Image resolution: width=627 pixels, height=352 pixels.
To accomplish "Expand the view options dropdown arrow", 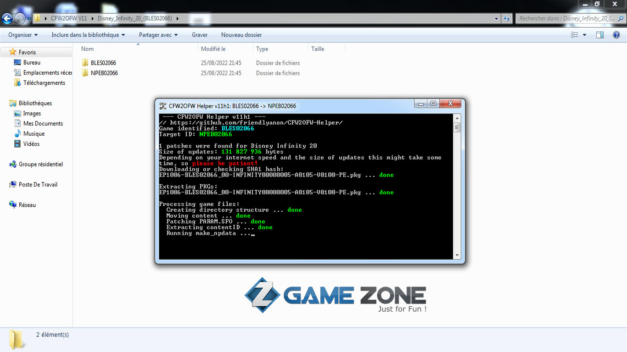I will [584, 35].
